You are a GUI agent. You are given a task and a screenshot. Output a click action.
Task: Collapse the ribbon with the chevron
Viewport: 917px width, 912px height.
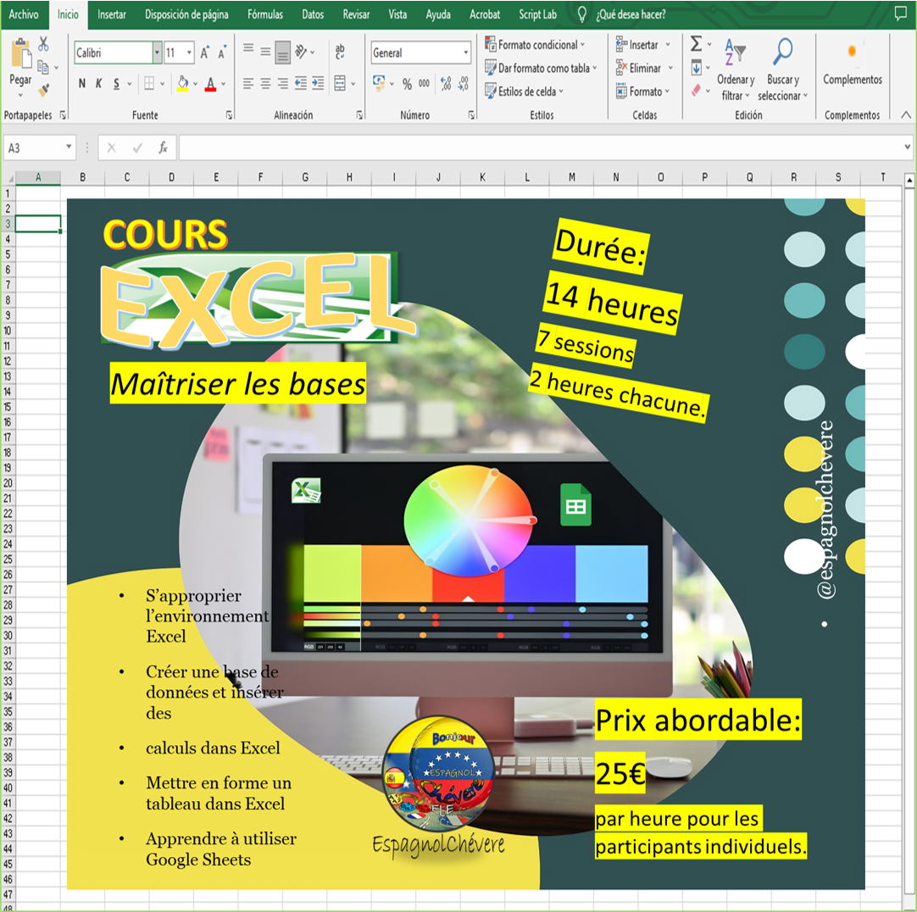tap(906, 114)
